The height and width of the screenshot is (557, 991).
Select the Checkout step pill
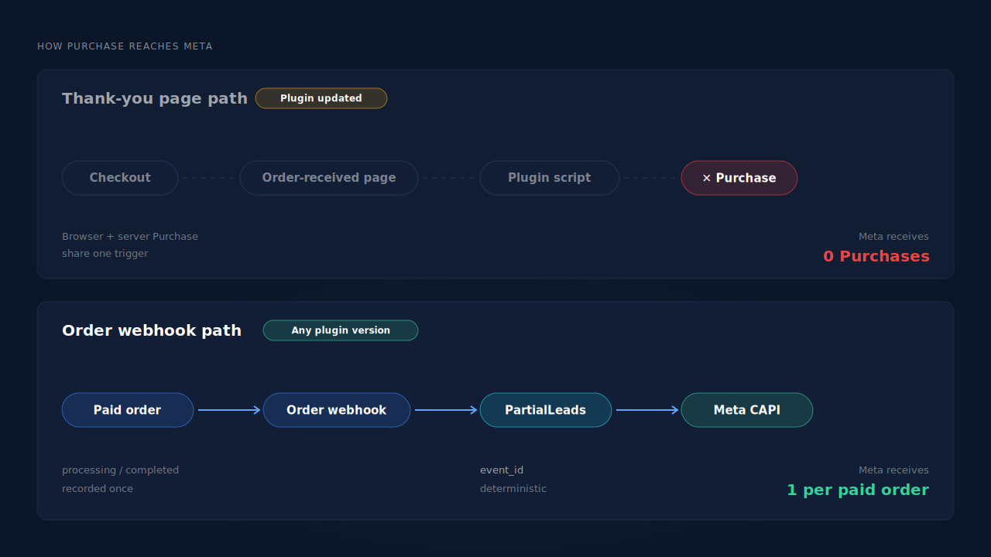point(120,178)
